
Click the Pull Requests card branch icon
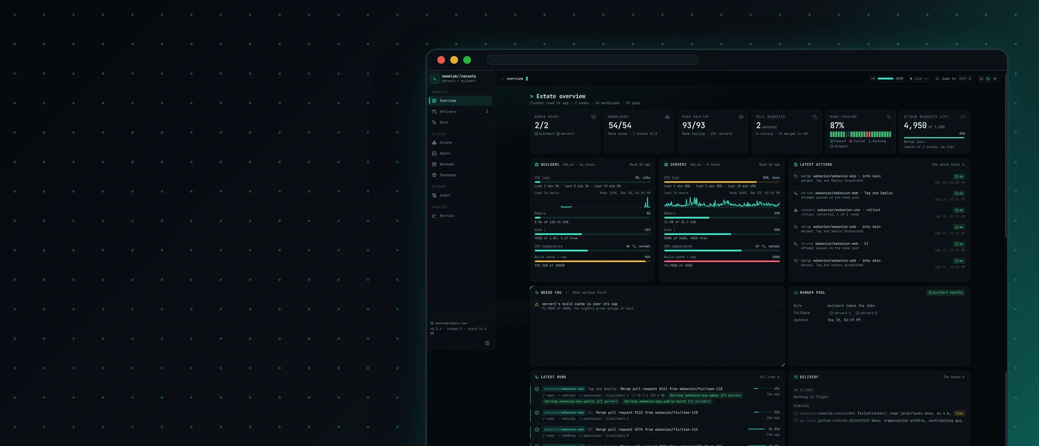coord(815,117)
